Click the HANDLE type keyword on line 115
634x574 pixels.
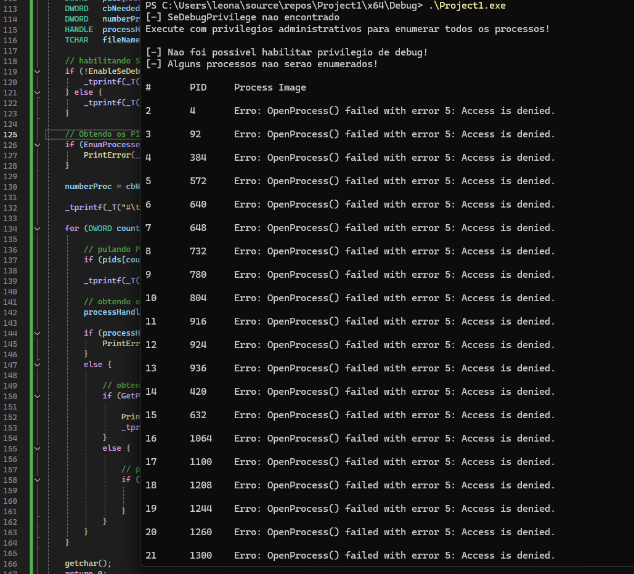click(78, 30)
